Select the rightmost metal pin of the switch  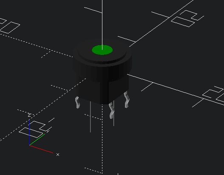pyautogui.click(x=127, y=100)
